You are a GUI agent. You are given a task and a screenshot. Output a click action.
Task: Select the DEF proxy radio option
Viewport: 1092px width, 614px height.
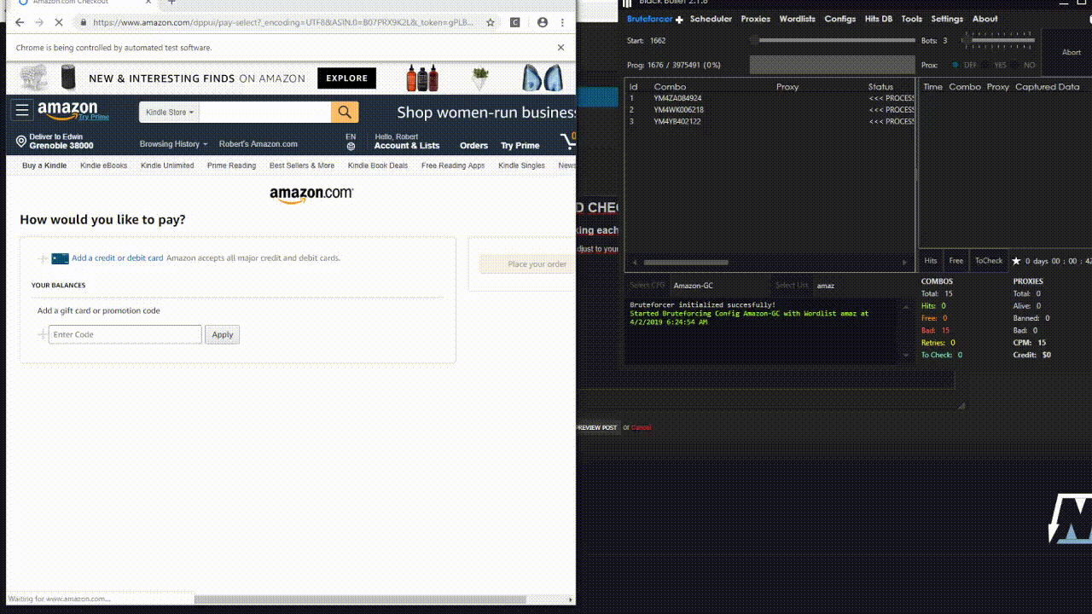point(955,65)
